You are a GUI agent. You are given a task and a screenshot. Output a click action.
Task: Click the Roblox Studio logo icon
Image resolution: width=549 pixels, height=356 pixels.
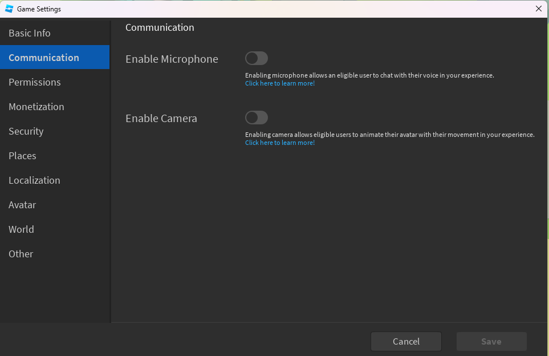point(9,9)
